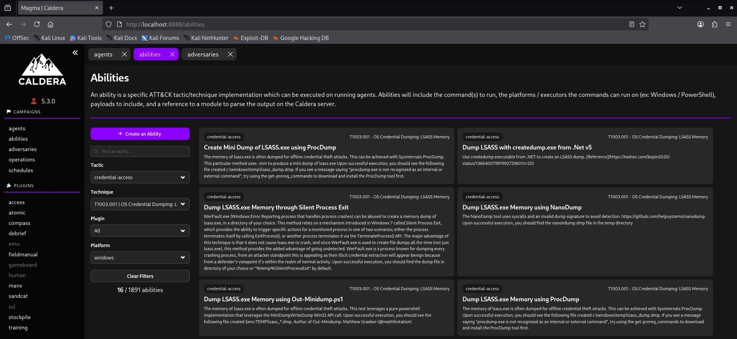The width and height of the screenshot is (737, 339).
Task: Toggle reader view icon in address bar
Action: click(632, 24)
